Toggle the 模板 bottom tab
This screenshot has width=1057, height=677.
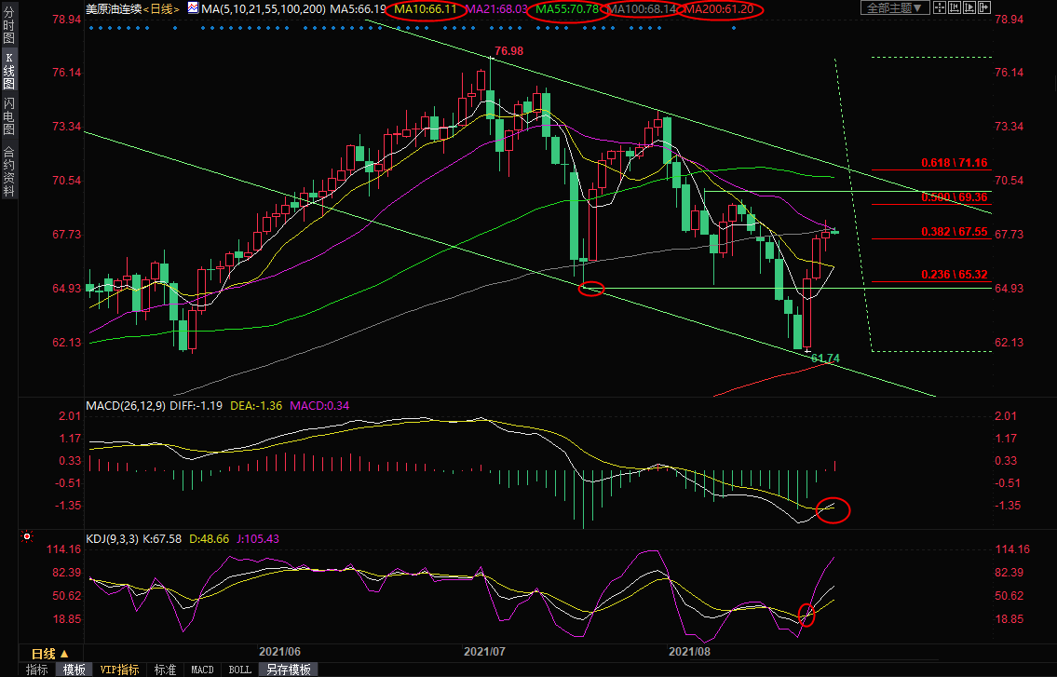pos(75,670)
